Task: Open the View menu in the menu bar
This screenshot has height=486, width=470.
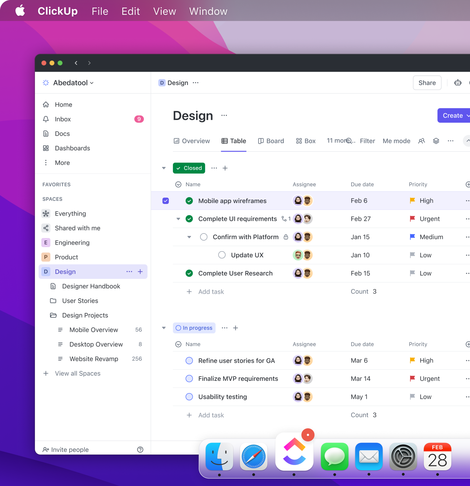Action: 164,11
